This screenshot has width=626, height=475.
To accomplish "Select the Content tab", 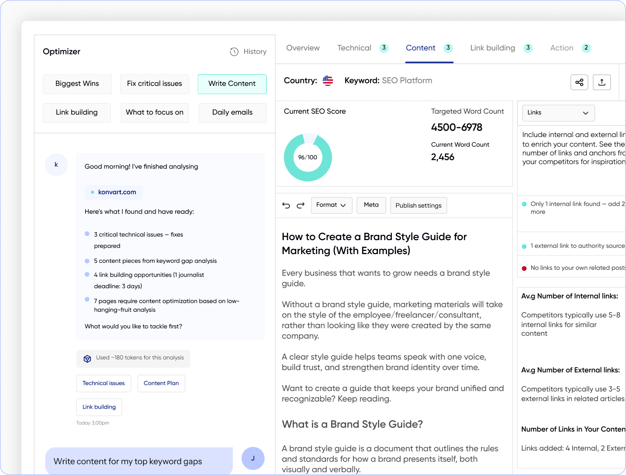I will coord(421,48).
